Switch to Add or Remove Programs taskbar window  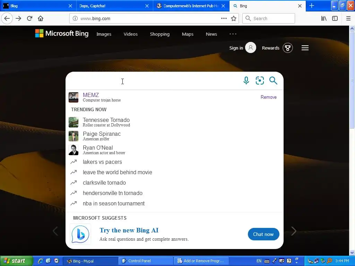click(201, 261)
